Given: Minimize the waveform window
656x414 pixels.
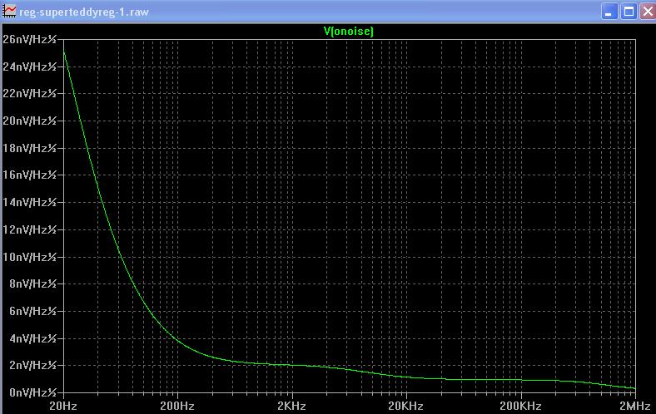Looking at the screenshot, I should (609, 12).
